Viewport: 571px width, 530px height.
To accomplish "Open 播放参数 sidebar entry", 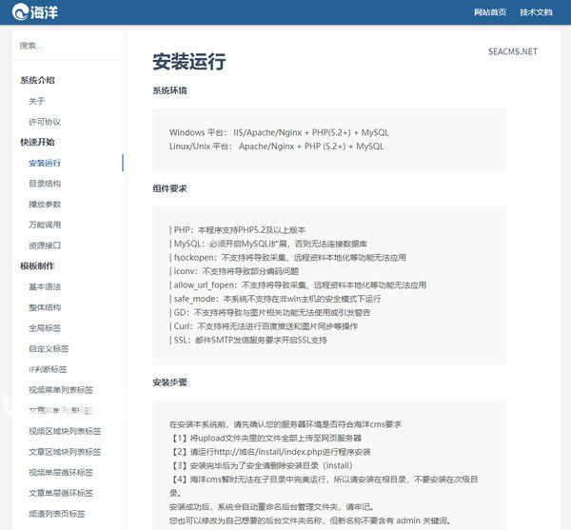I will click(x=45, y=205).
